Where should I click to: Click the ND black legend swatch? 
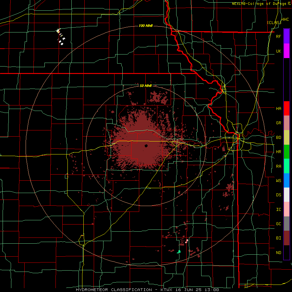286,252
